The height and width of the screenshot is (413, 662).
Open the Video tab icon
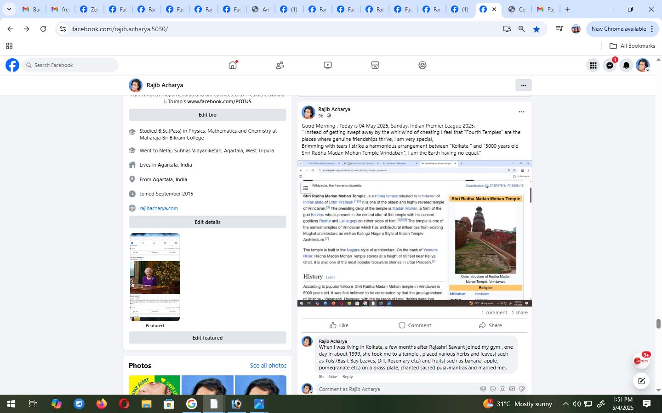pos(328,65)
